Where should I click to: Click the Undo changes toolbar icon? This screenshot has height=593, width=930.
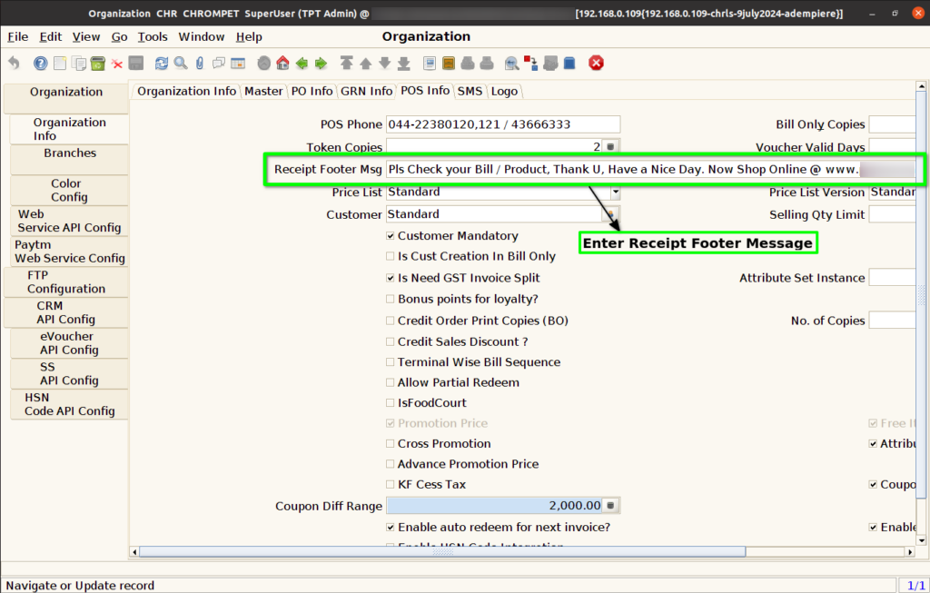tap(15, 63)
